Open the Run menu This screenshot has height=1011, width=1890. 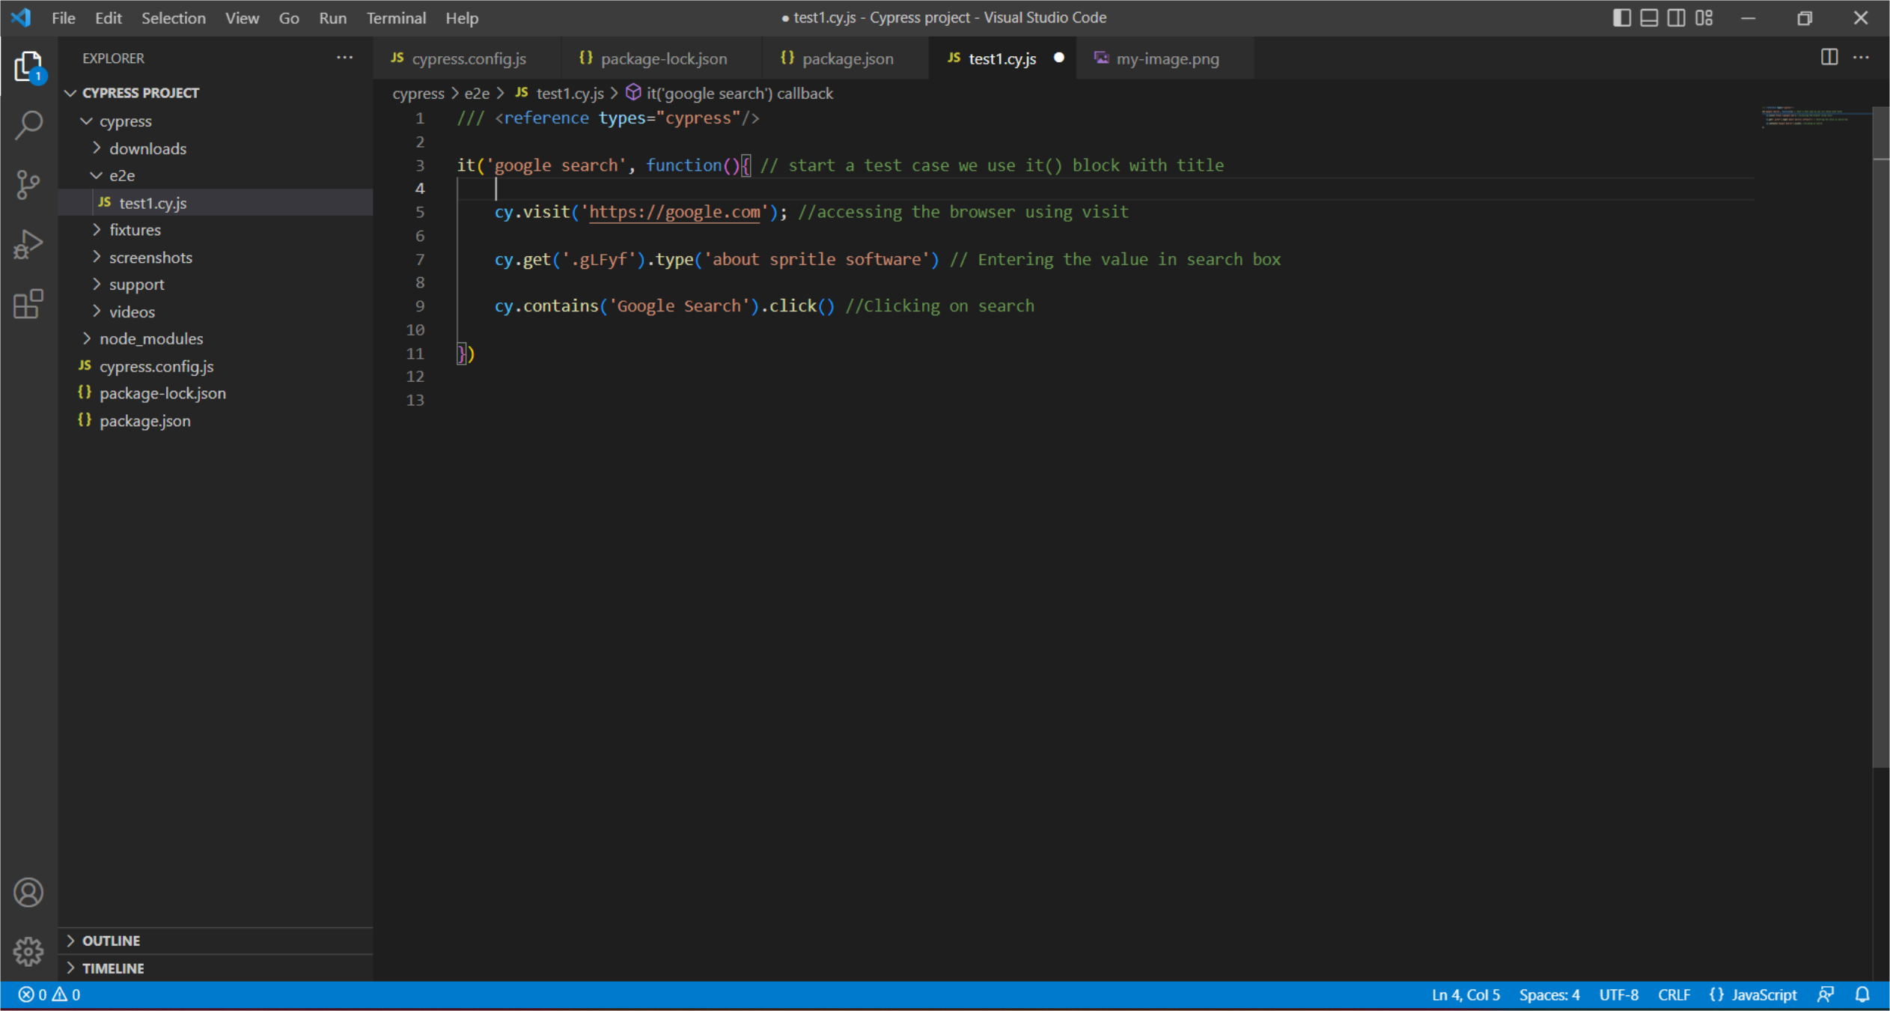(333, 18)
